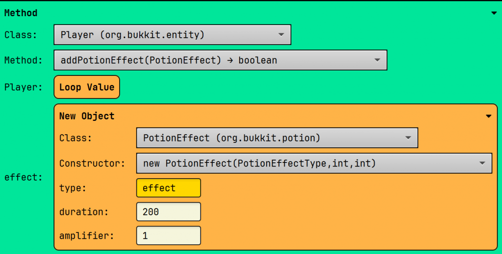This screenshot has height=254, width=502.
Task: Collapse the Method block using its arrow
Action: pyautogui.click(x=494, y=14)
